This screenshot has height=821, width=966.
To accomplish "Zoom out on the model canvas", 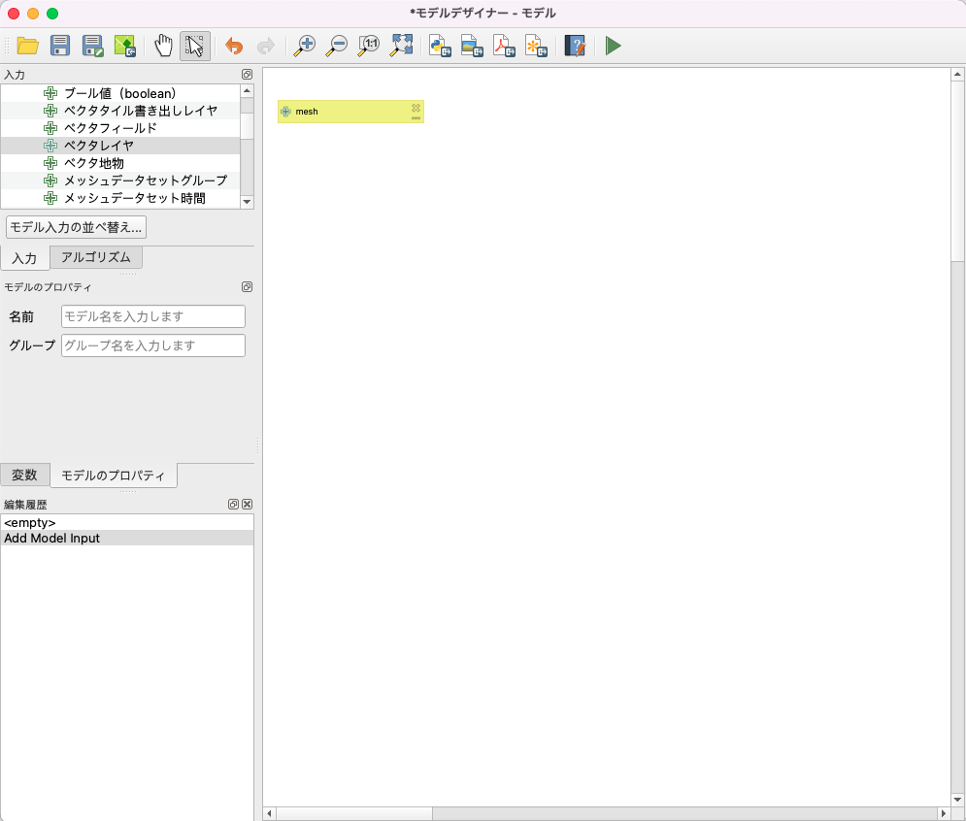I will [x=336, y=46].
